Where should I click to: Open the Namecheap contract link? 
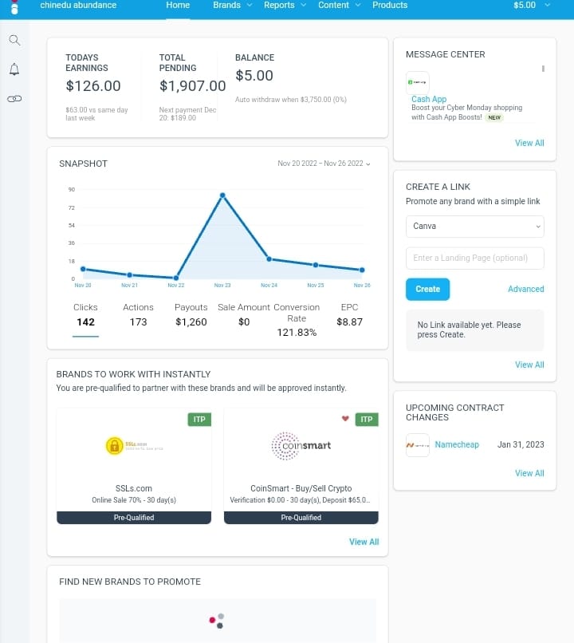click(x=457, y=445)
